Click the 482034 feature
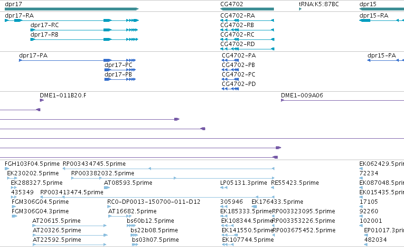This screenshot has width=404, height=247. [366, 245]
